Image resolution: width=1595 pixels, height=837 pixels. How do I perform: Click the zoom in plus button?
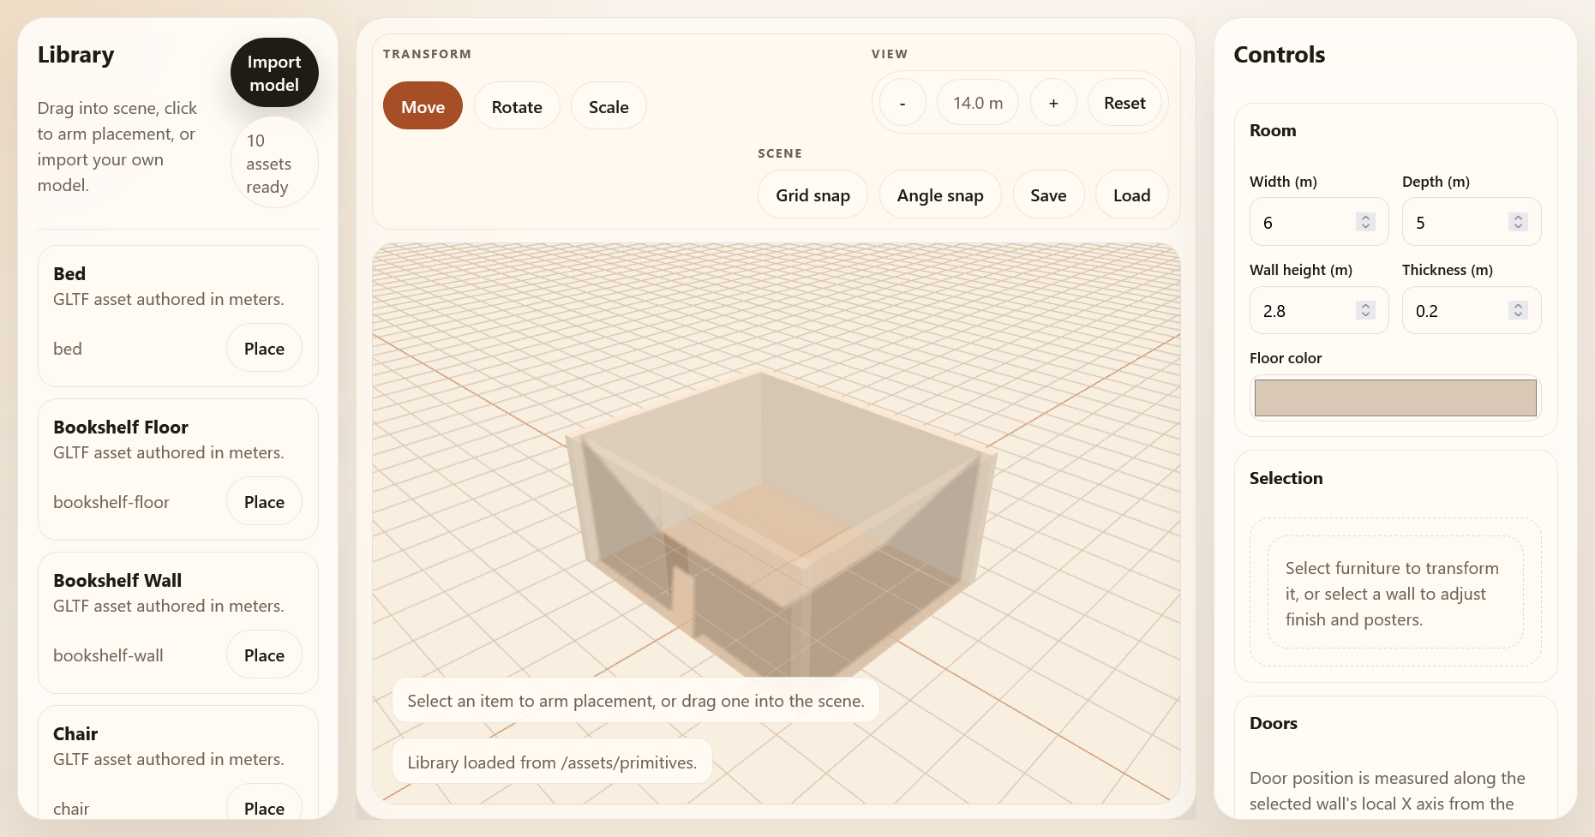tap(1053, 103)
